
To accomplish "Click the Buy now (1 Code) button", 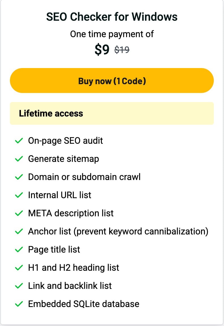I will 112,81.
